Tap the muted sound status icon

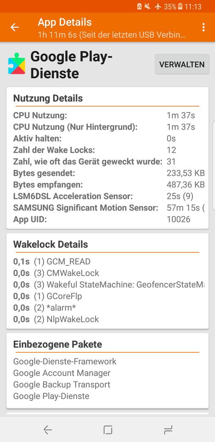148,7
